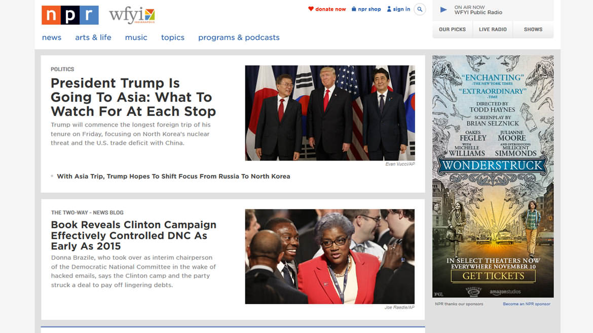Click the sign in person icon link
Image resolution: width=593 pixels, height=333 pixels.
click(x=398, y=9)
